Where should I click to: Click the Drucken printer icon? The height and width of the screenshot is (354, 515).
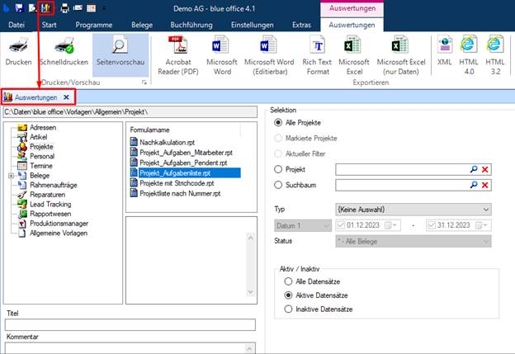coord(18,45)
